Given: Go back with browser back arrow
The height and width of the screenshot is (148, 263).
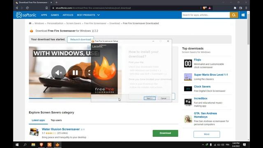Looking at the screenshot, I should tap(17, 8).
